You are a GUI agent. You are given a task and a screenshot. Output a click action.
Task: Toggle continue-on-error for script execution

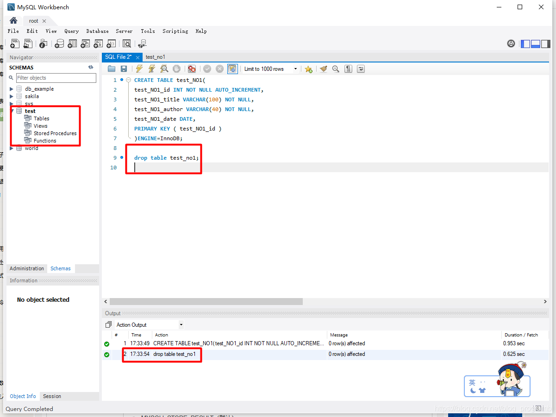click(192, 69)
